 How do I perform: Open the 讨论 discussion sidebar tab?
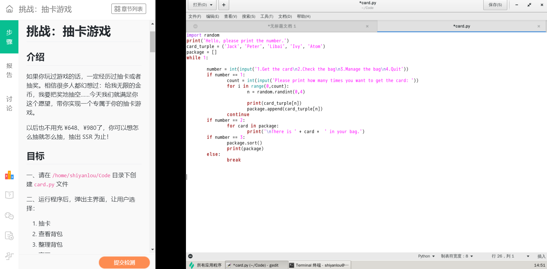[x=9, y=104]
